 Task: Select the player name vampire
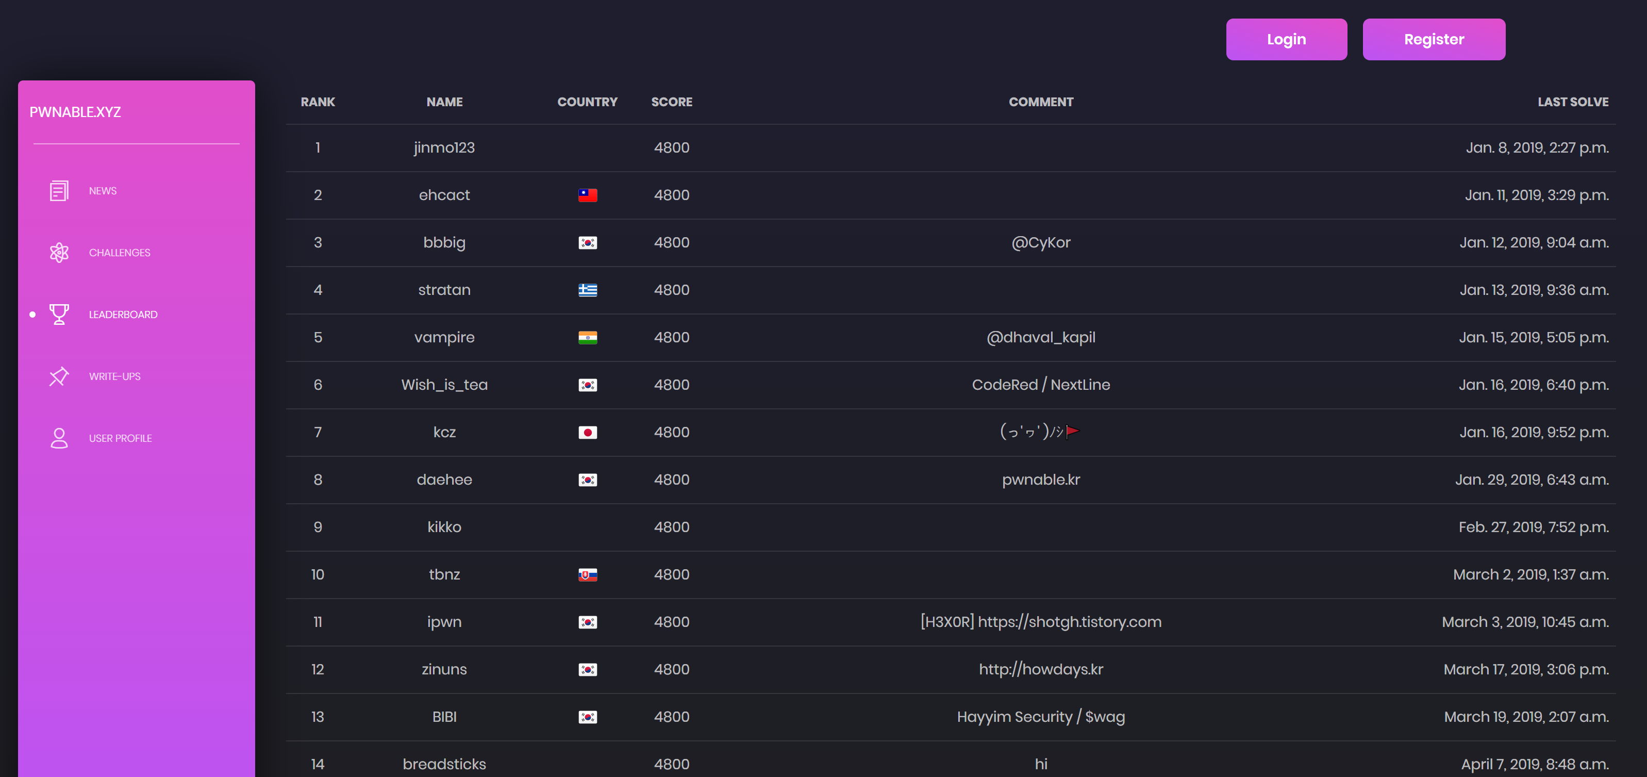click(444, 337)
